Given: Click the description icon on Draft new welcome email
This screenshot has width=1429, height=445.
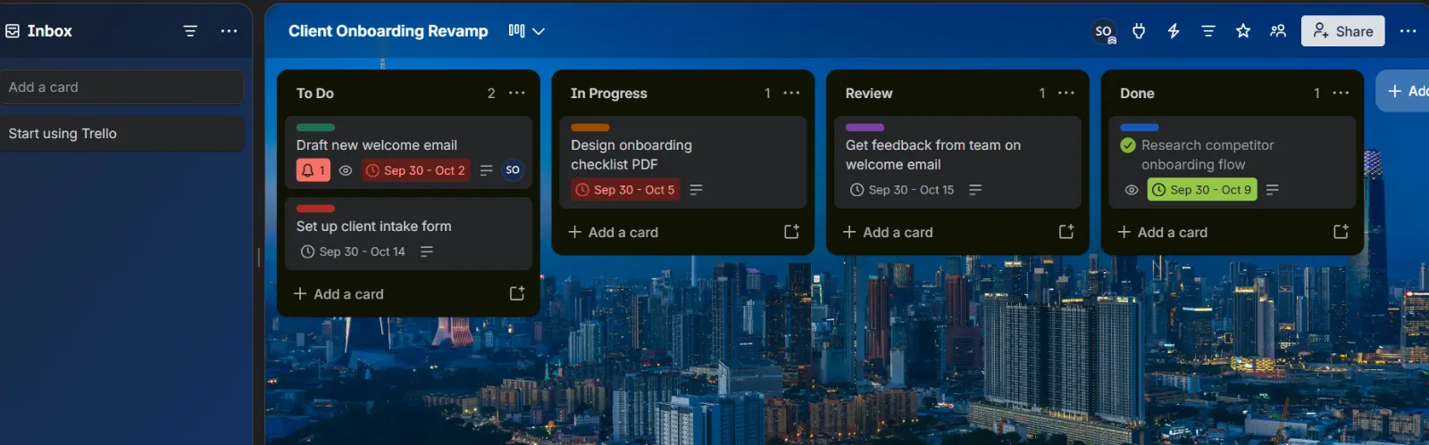Looking at the screenshot, I should 486,170.
